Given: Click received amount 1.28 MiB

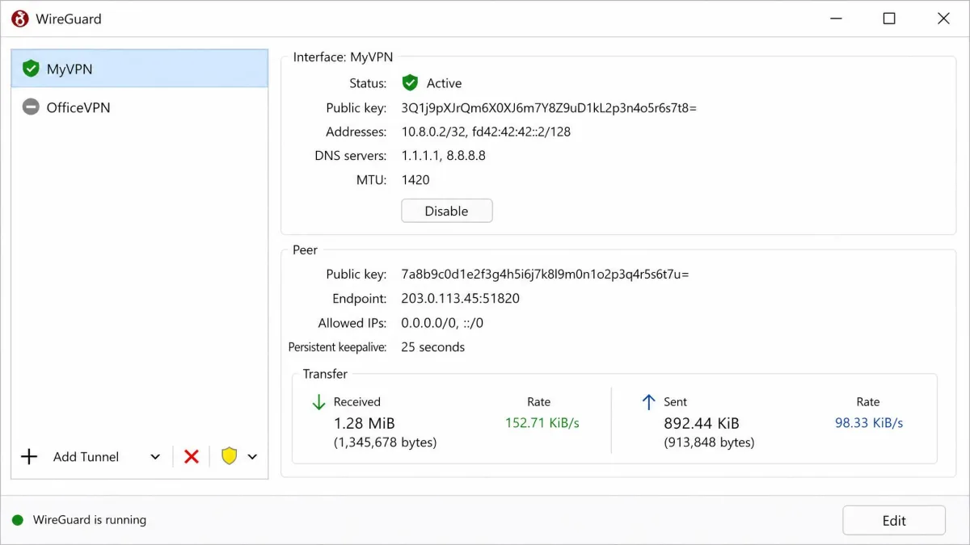Looking at the screenshot, I should pyautogui.click(x=365, y=423).
